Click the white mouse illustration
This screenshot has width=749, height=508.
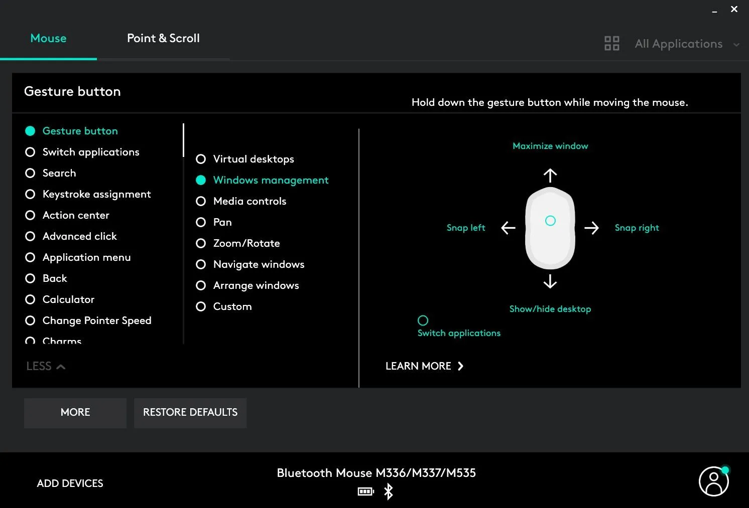550,228
